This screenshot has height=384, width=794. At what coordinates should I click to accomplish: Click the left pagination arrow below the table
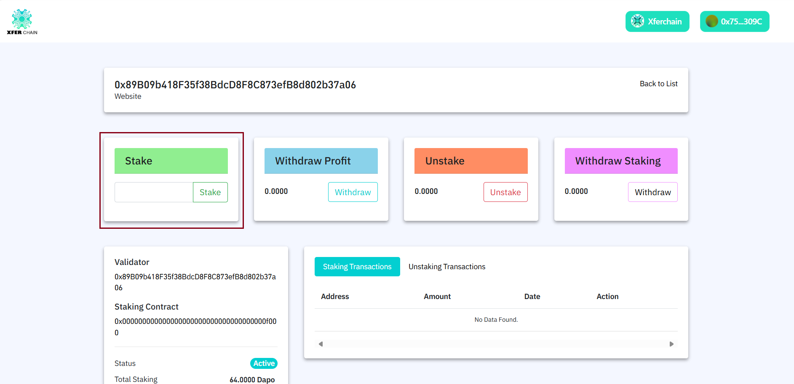point(321,344)
